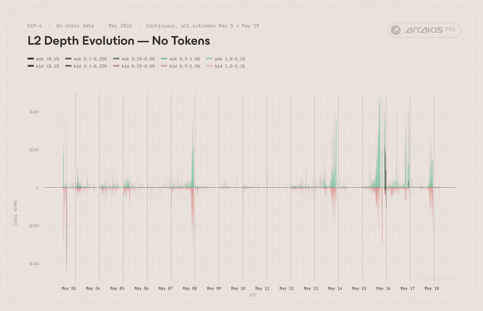
Task: Click the 'May 04' x-axis label
Action: pos(93,288)
